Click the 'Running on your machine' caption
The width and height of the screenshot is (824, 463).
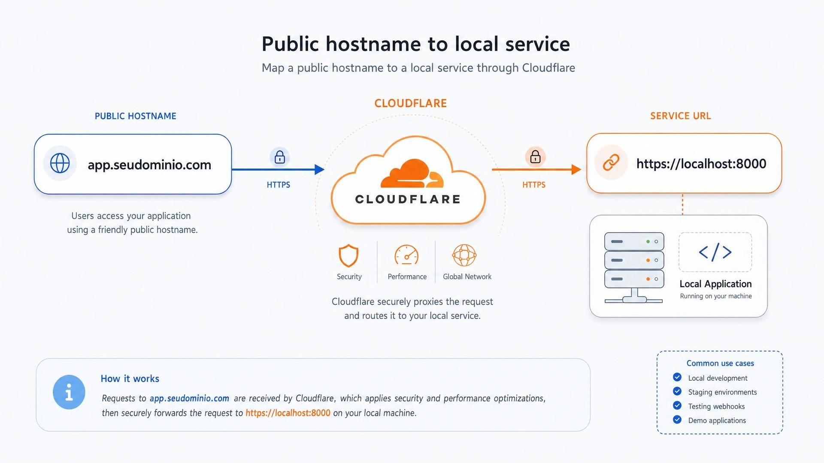(x=716, y=296)
